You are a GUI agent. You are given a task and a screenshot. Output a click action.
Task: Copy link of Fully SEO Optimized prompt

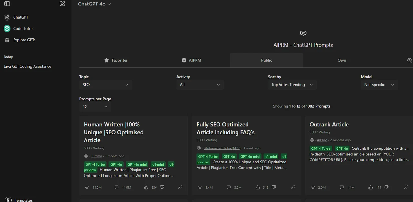(293, 187)
